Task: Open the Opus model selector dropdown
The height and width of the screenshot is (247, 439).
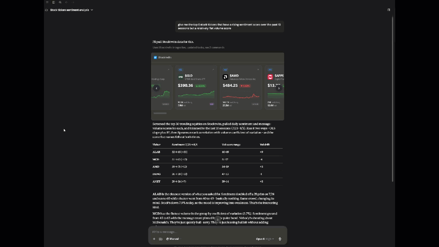Action: point(265,239)
